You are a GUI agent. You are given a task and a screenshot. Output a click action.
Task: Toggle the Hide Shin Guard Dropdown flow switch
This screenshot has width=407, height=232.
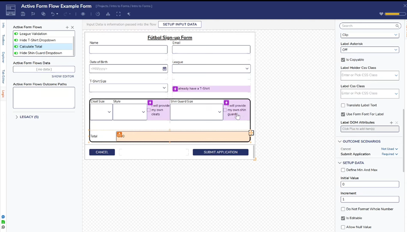(x=16, y=53)
